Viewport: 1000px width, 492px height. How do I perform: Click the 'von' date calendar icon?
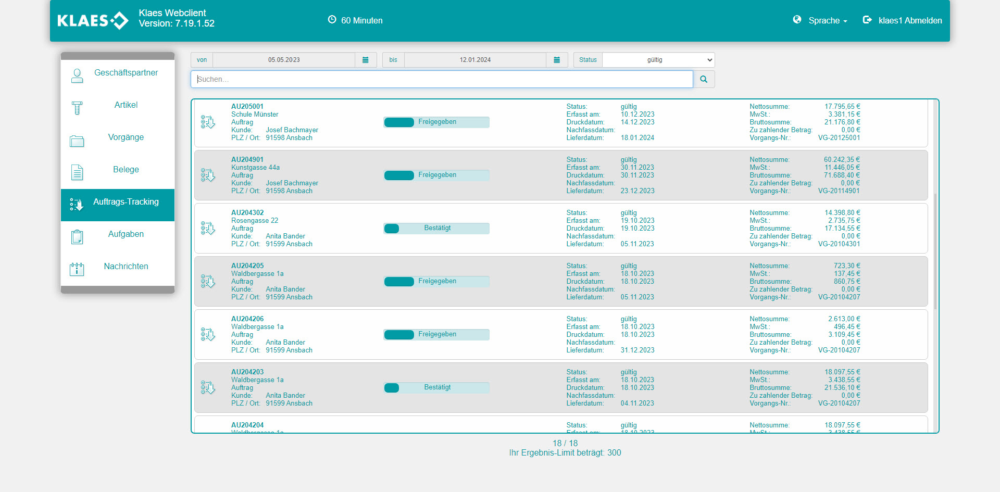(365, 60)
